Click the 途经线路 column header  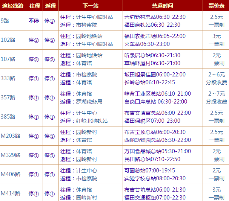coord(13,6)
